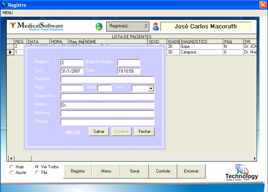
Task: Click the Pagto input field
Action: 72,88
